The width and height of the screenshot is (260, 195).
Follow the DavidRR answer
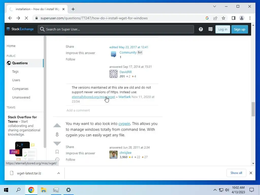71,59
